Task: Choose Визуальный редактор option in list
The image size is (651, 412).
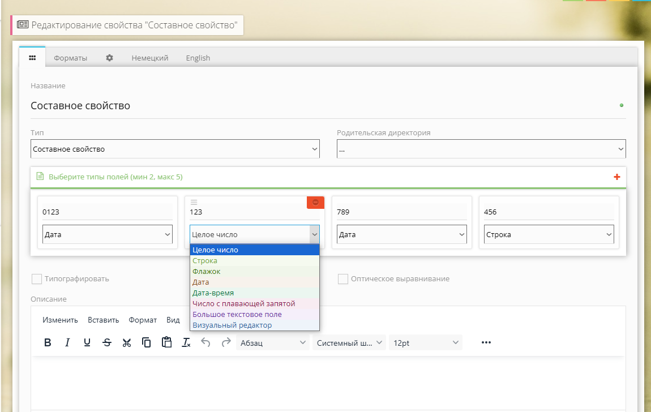Action: point(232,325)
